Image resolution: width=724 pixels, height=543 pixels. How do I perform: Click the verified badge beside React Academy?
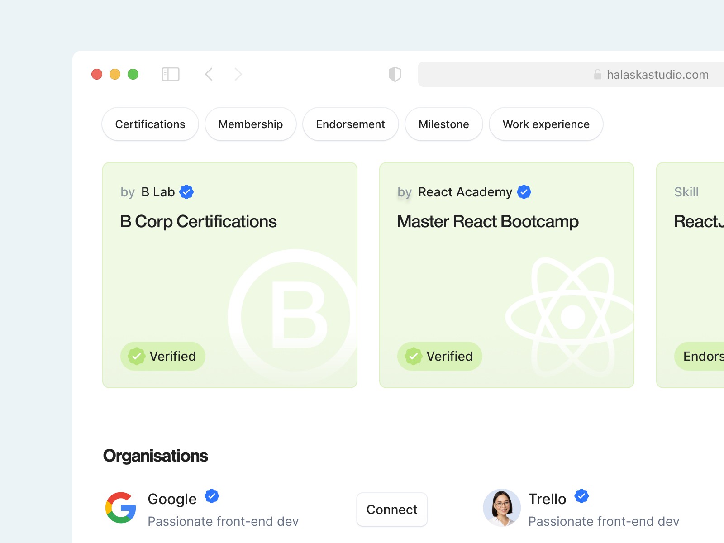pyautogui.click(x=524, y=192)
